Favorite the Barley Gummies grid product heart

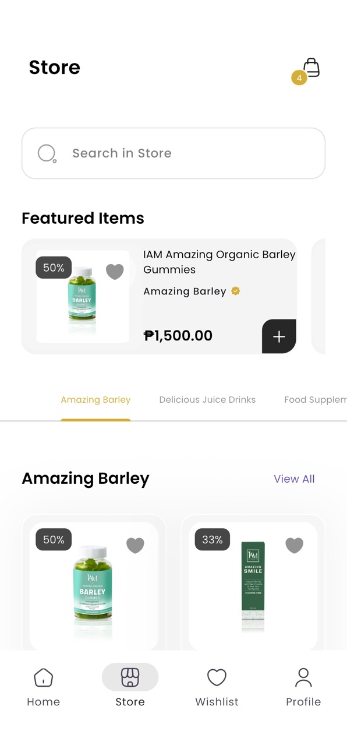point(135,545)
